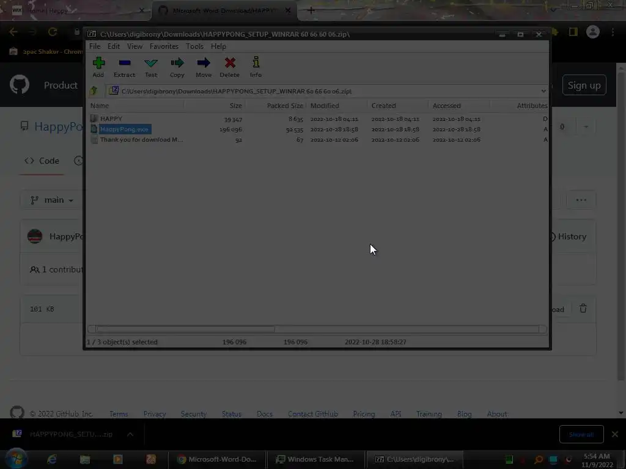Click the packed size 92 535 cell
This screenshot has height=469, width=626.
[x=295, y=129]
